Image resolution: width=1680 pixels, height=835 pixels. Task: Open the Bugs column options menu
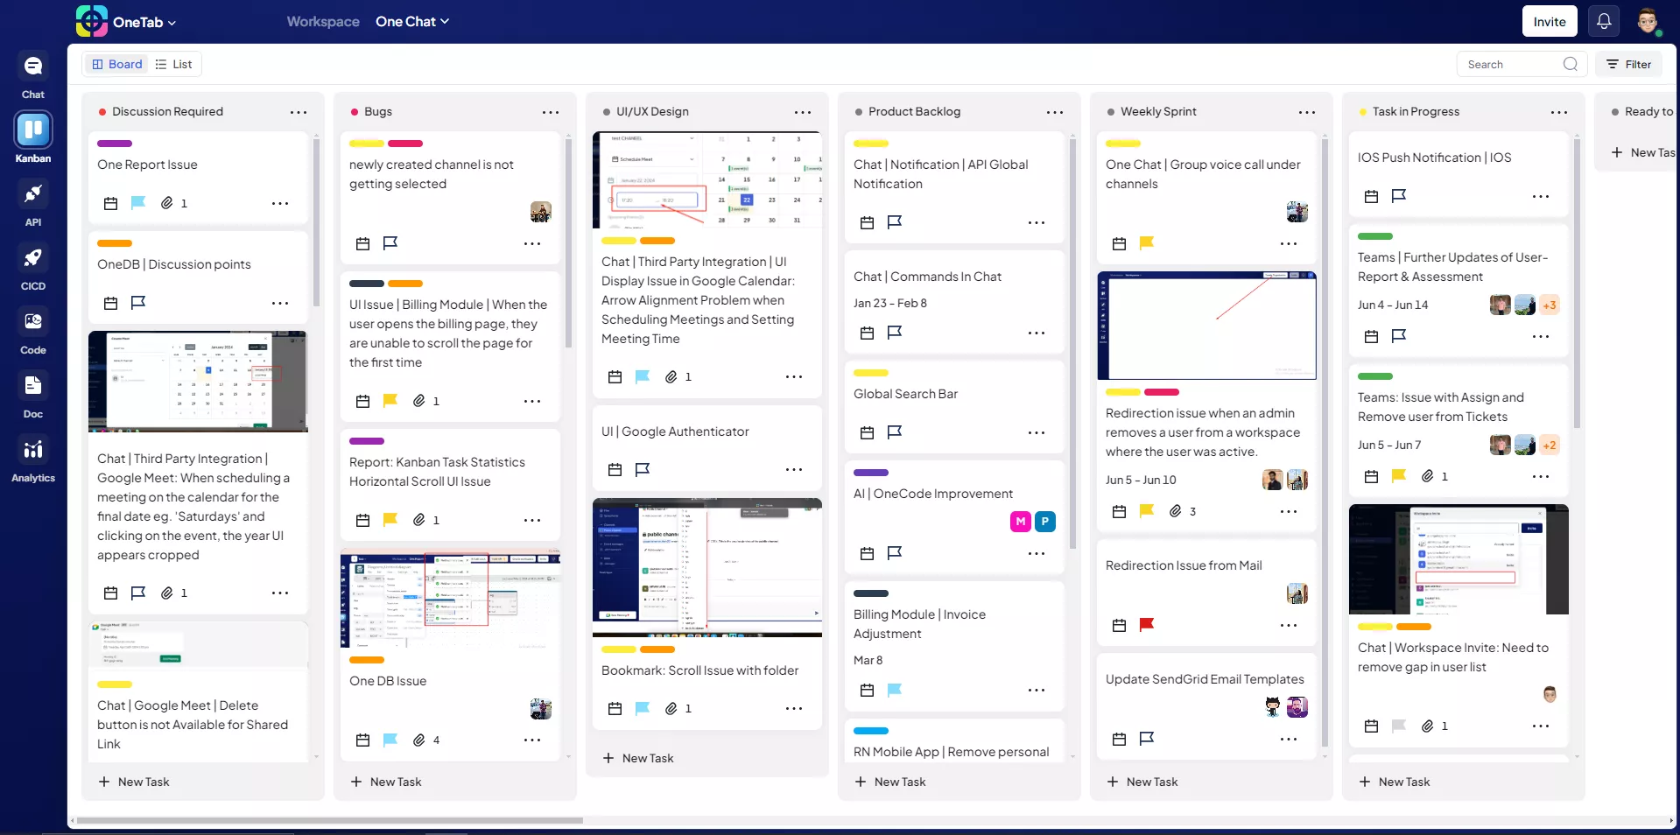(551, 112)
